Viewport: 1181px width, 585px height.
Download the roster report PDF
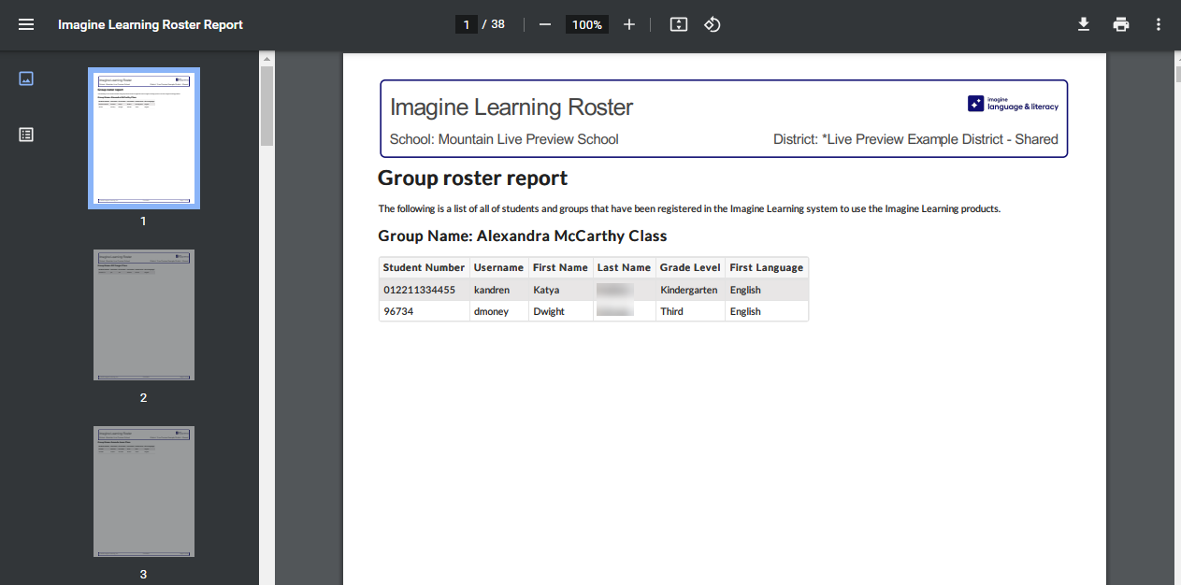pos(1084,24)
